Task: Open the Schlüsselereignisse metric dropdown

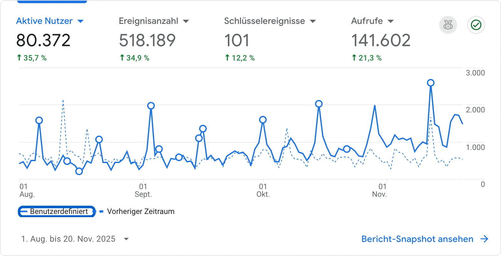Action: 313,21
